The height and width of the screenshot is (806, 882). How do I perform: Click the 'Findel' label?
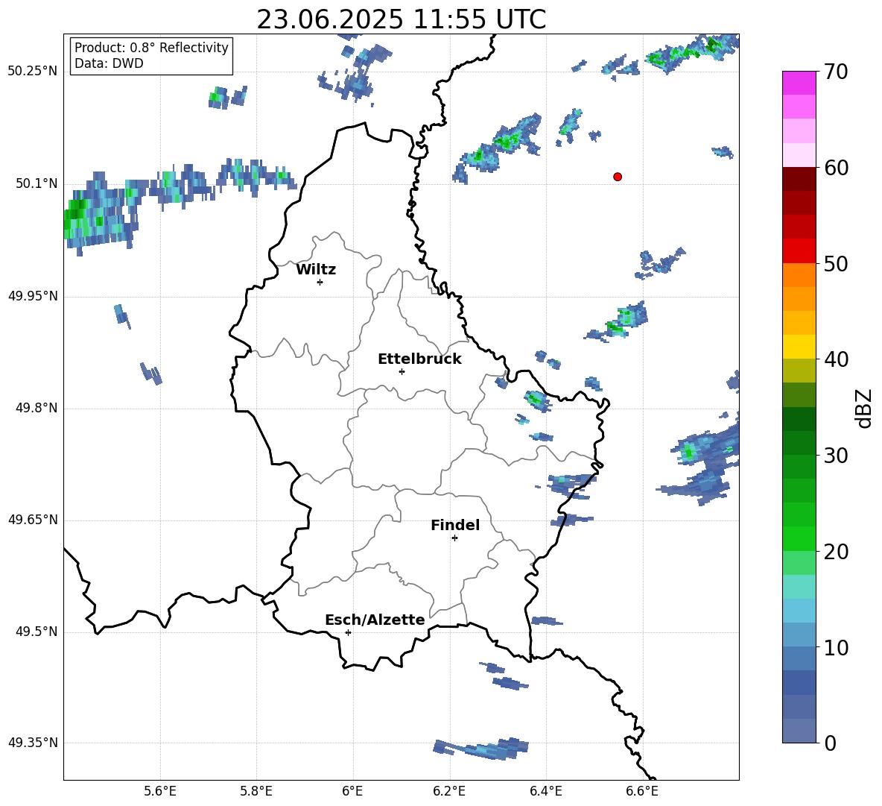point(455,525)
